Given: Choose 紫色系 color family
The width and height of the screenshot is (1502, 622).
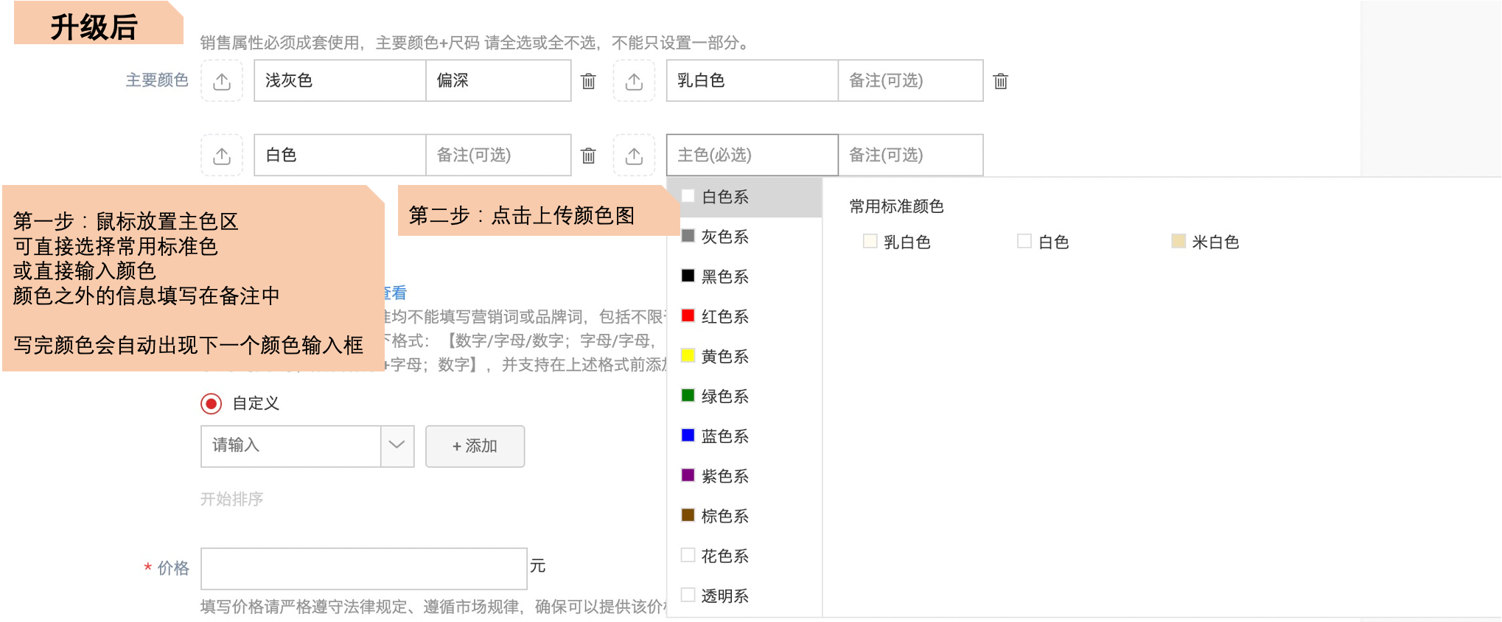Looking at the screenshot, I should 744,475.
